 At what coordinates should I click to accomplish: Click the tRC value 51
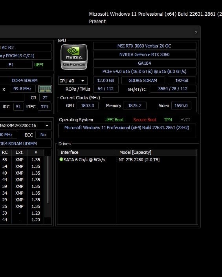(18, 107)
